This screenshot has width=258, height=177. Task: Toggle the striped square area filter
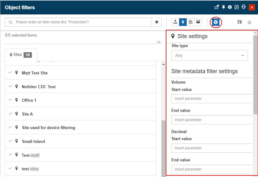191,22
